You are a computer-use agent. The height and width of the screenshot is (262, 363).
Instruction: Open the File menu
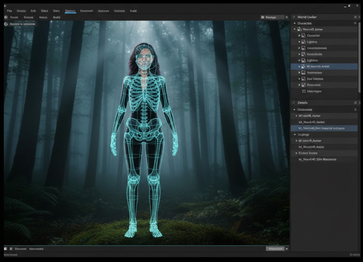(x=9, y=10)
